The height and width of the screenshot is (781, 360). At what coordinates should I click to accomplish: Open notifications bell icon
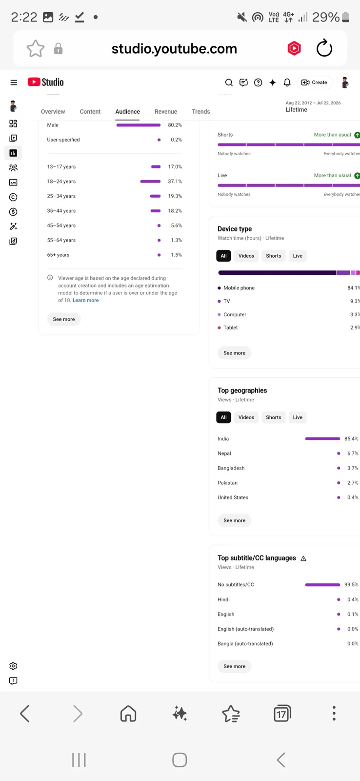287,82
